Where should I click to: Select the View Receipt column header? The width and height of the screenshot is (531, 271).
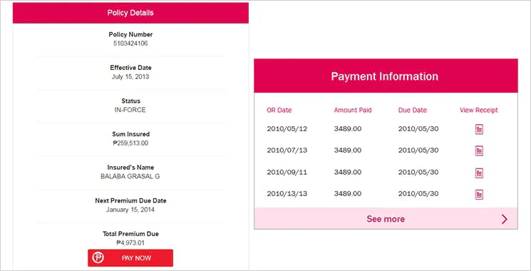pyautogui.click(x=479, y=110)
